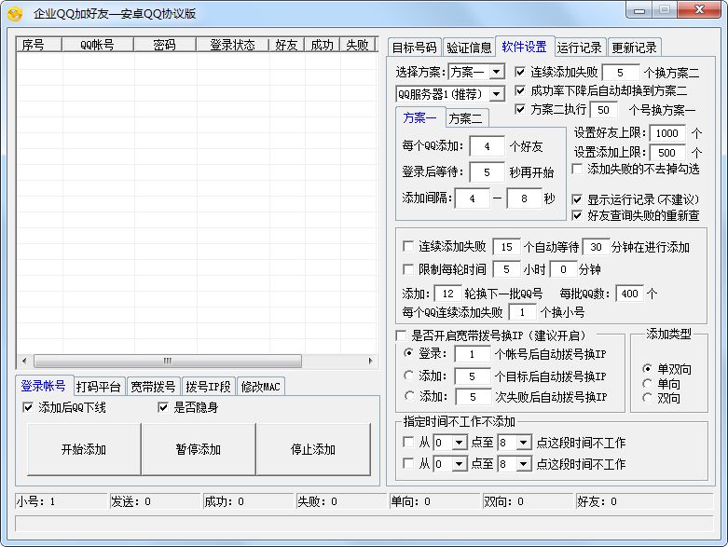This screenshot has height=547, width=728.
Task: Enable 是否开启宽带拨号换IP checkbox
Action: pyautogui.click(x=401, y=335)
